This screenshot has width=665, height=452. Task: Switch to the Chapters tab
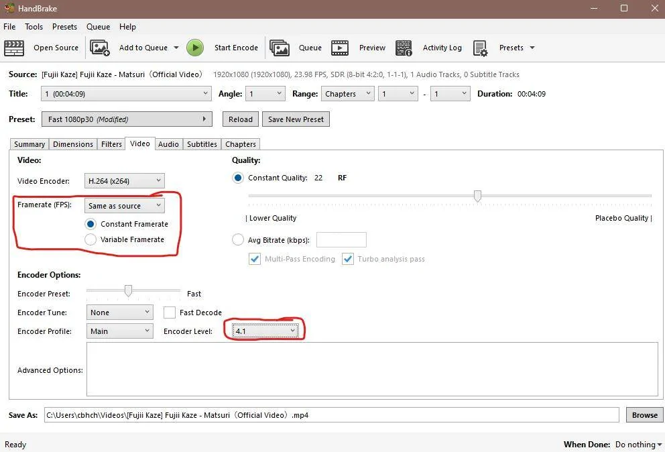point(241,144)
